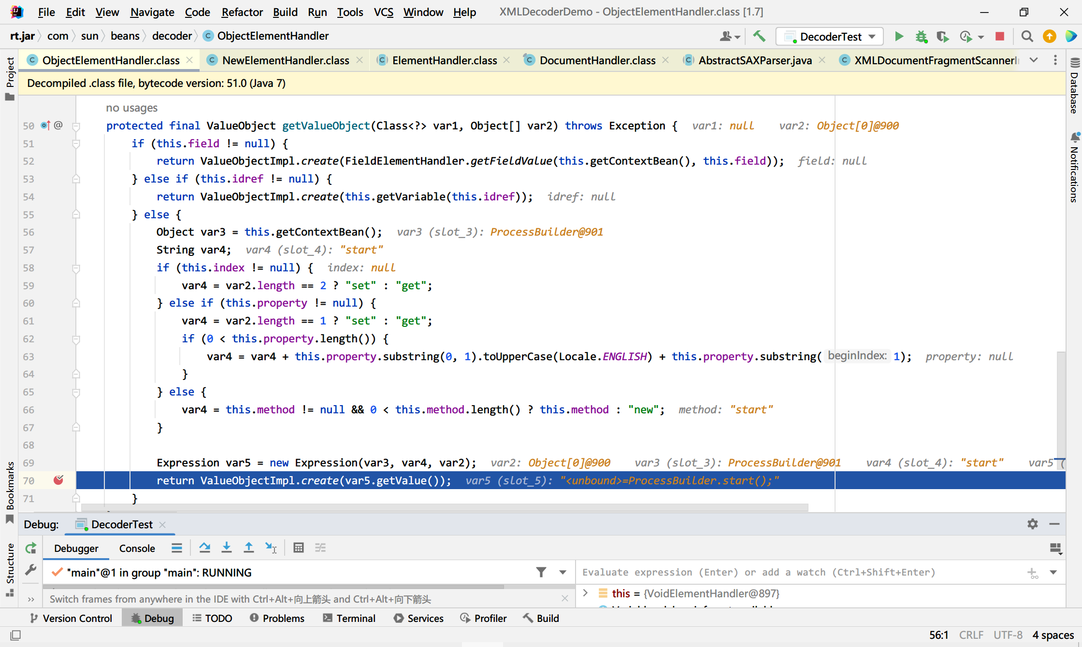Open the Notifications side panel

coord(1074,168)
